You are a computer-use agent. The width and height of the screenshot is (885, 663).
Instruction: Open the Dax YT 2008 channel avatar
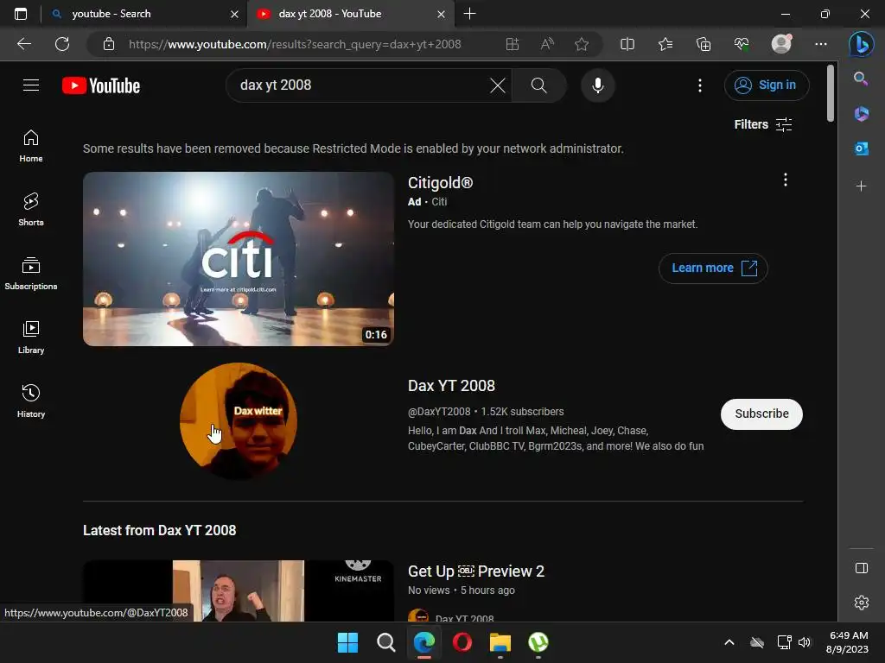[239, 421]
